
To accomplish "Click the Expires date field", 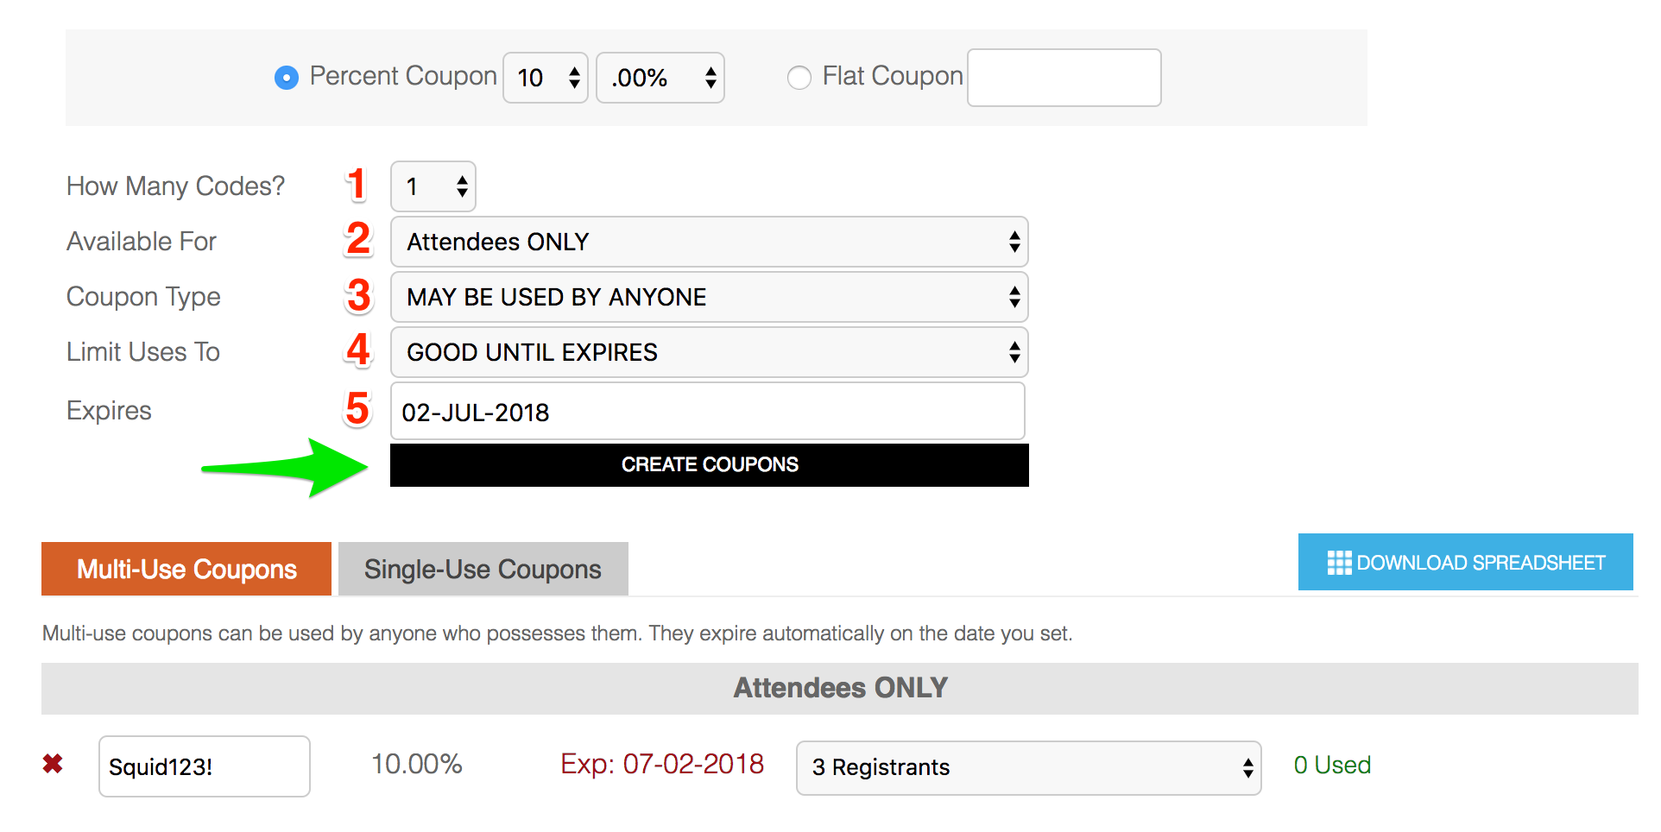I will [708, 412].
